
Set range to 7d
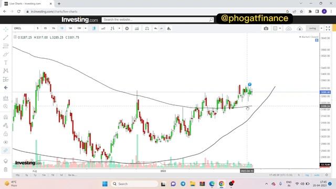coord(52,175)
